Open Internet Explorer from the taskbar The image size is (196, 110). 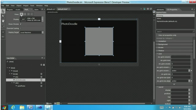pyautogui.click(x=13, y=107)
